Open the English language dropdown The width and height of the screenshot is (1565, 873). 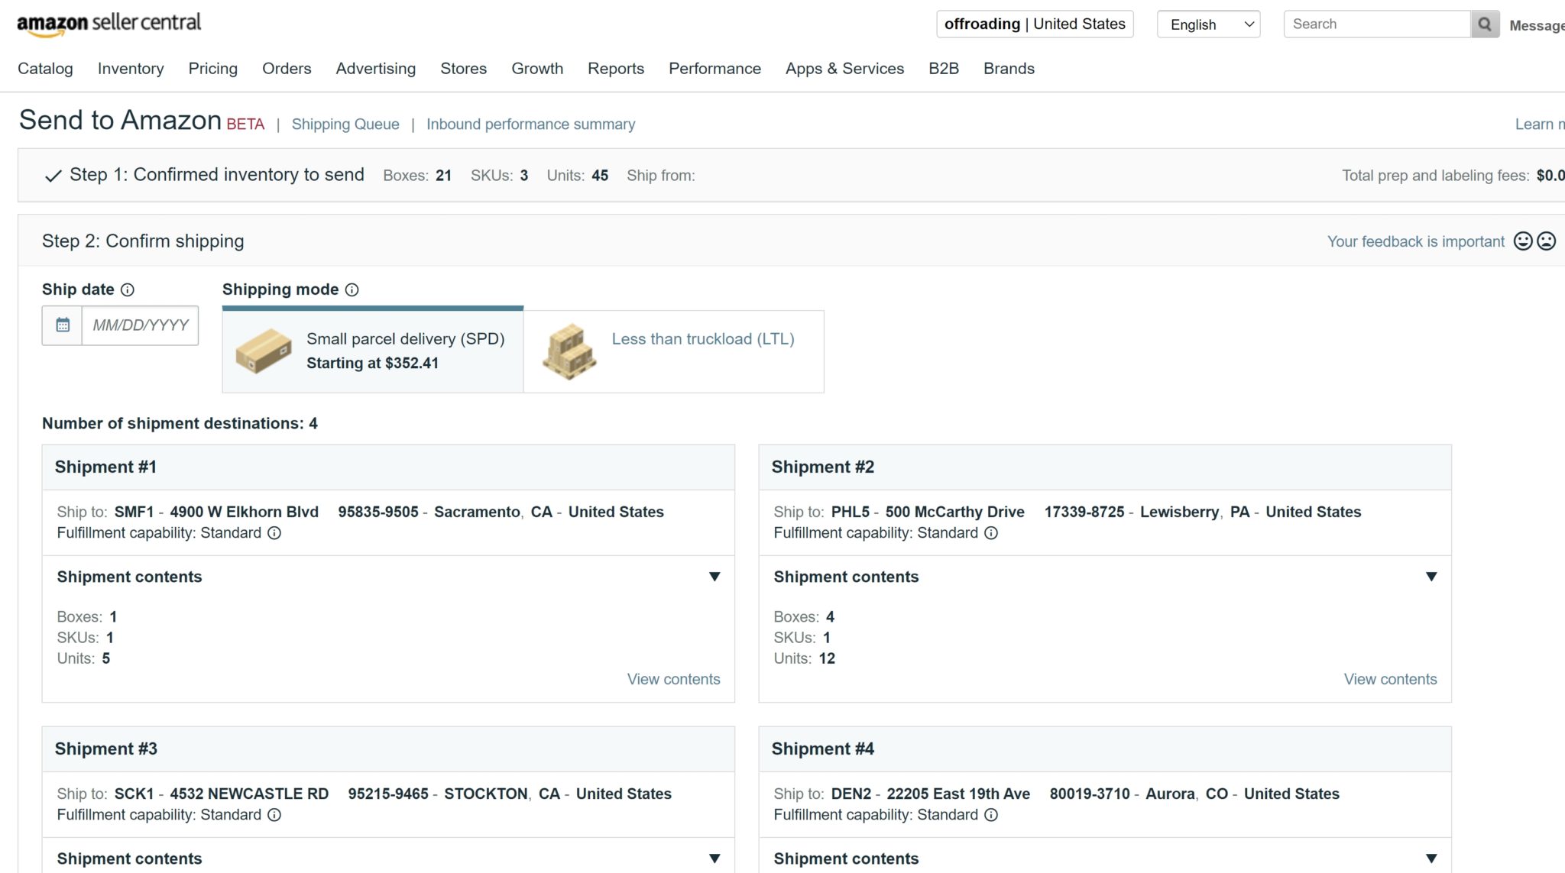click(x=1208, y=24)
